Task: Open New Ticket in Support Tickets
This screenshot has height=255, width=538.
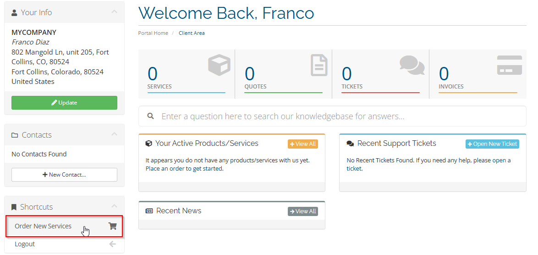Action: coord(492,144)
